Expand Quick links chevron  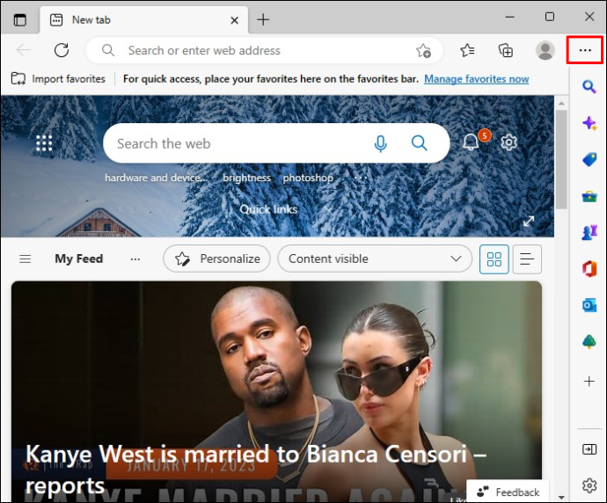point(328,209)
